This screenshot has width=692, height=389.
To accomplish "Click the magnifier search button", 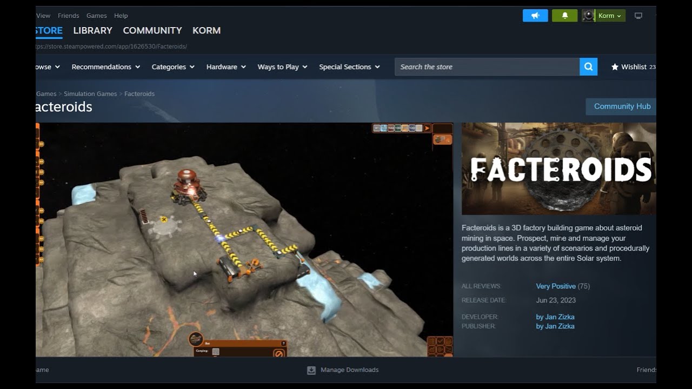I will (x=588, y=67).
